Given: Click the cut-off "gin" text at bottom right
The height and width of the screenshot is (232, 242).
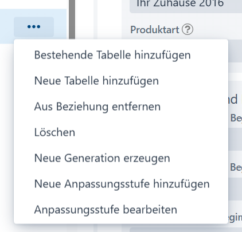Looking at the screenshot, I should pos(235,218).
